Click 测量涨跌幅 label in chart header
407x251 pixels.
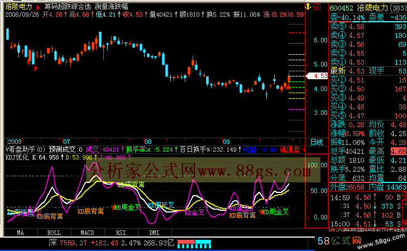coord(111,7)
